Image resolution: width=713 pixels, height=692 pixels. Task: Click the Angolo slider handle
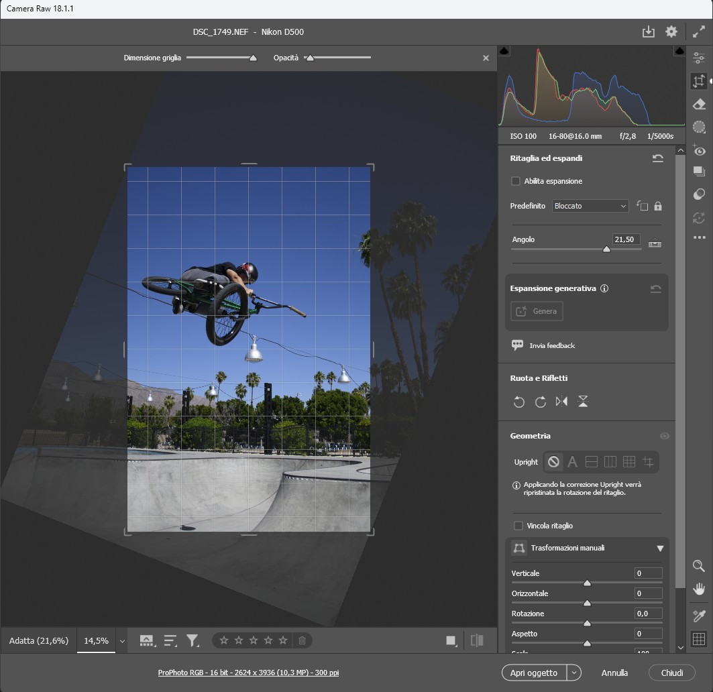tap(606, 249)
